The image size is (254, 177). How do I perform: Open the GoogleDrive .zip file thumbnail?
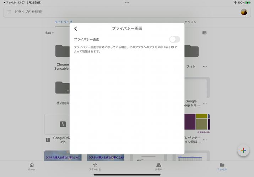coord(57,124)
